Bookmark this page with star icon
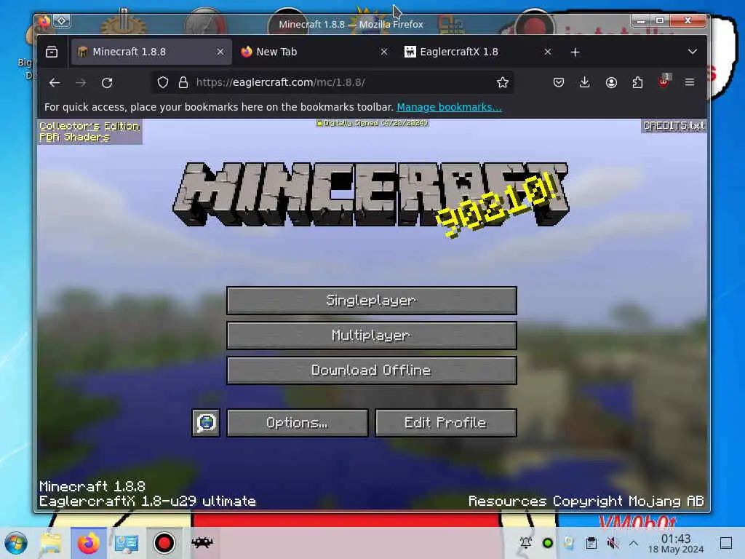Viewport: 745px width, 559px height. tap(502, 83)
